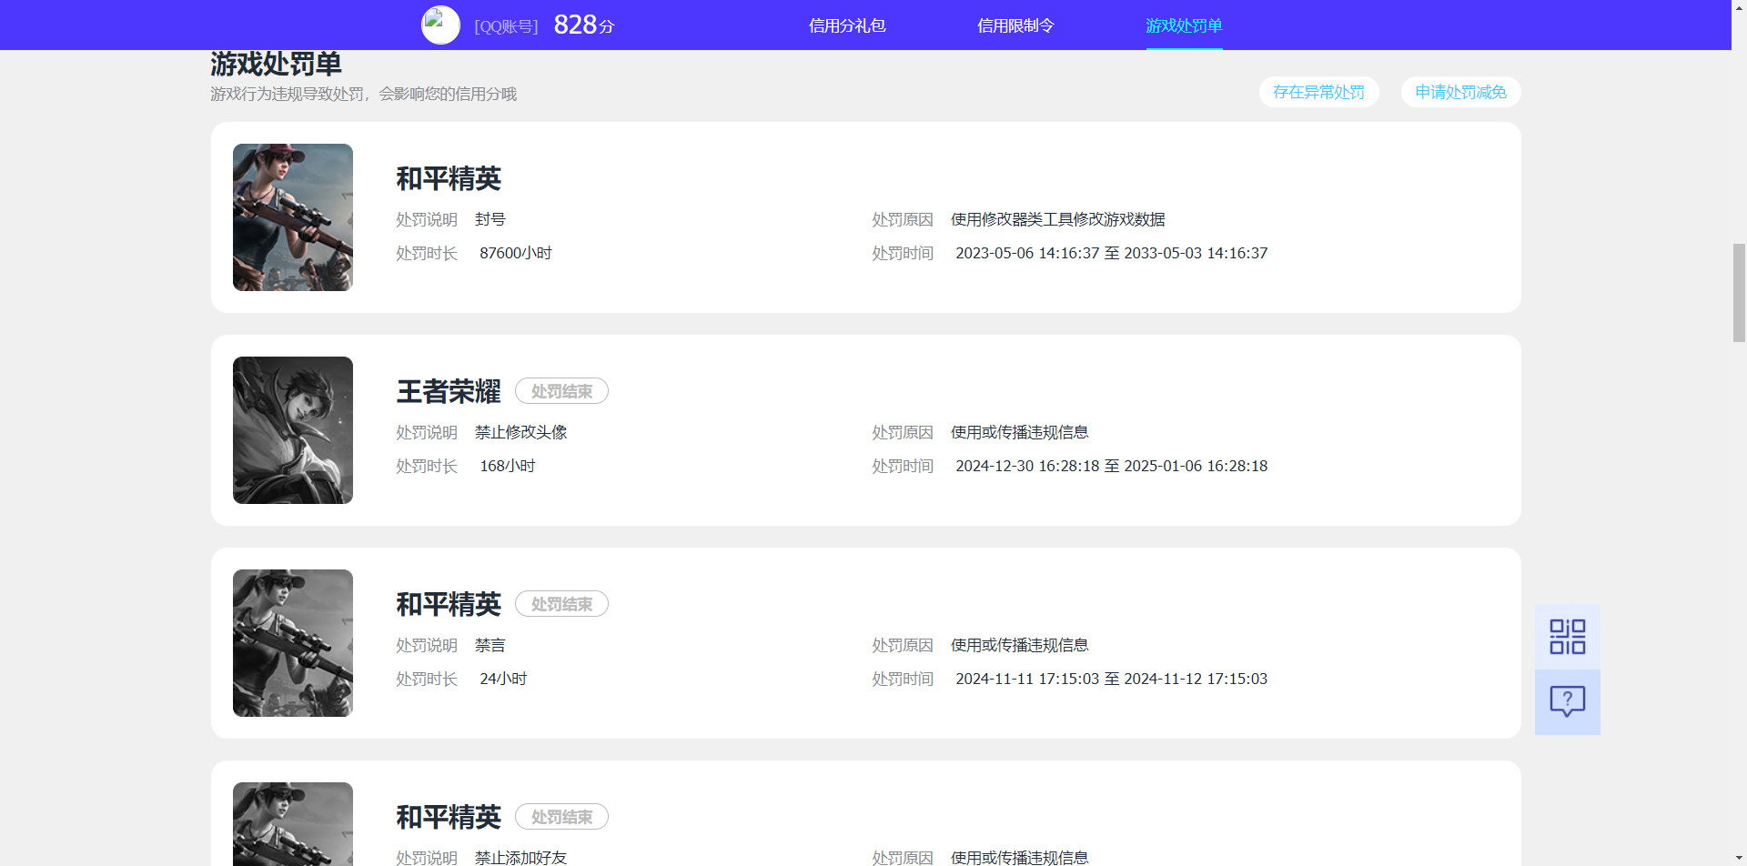Click the 2024-12-30 16:28:18 penalty time range

(1111, 466)
